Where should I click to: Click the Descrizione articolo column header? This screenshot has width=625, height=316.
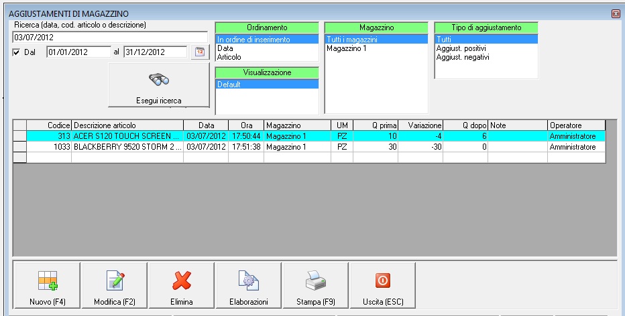(x=127, y=125)
